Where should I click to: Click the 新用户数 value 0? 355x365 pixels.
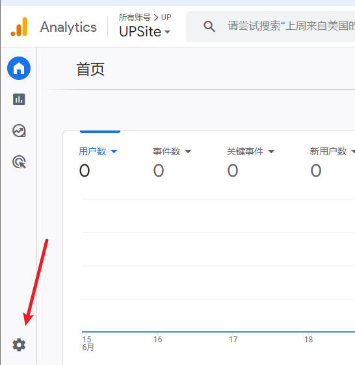pos(316,170)
